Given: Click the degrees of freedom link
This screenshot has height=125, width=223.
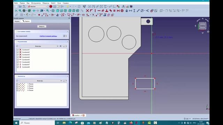Looking at the screenshot, I should [x=48, y=36].
